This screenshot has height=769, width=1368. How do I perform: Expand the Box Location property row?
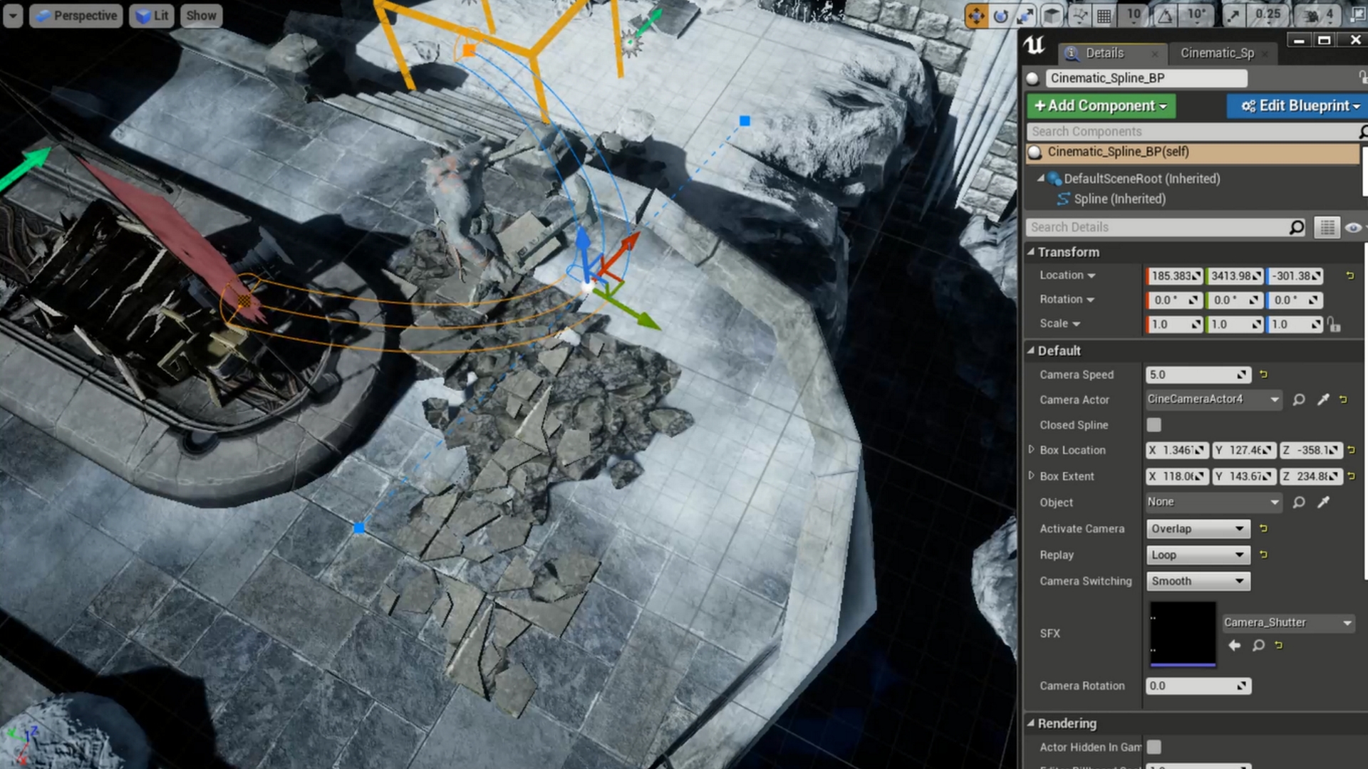point(1032,450)
